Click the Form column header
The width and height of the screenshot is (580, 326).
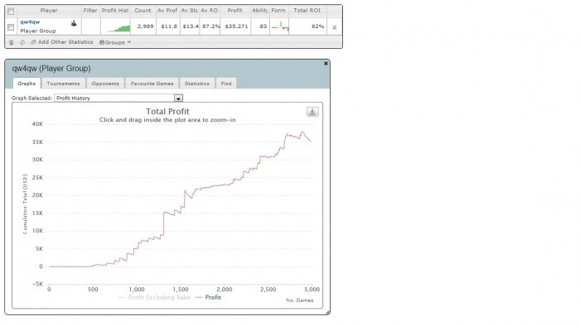point(278,10)
